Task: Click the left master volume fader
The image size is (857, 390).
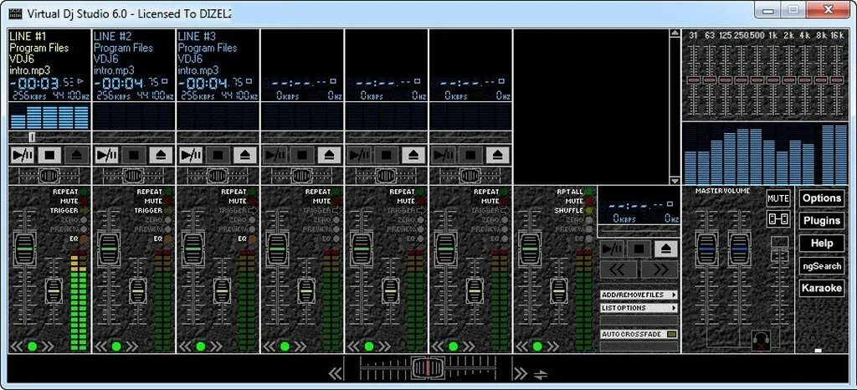Action: tap(706, 249)
